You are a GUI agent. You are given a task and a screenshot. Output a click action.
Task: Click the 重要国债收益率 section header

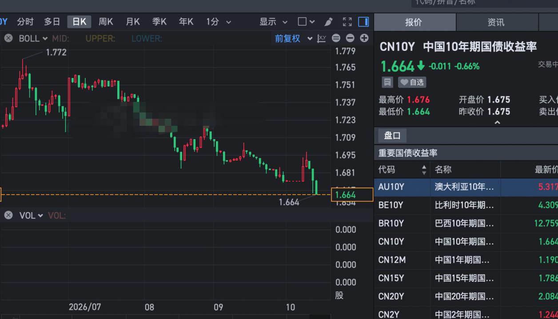pos(408,153)
